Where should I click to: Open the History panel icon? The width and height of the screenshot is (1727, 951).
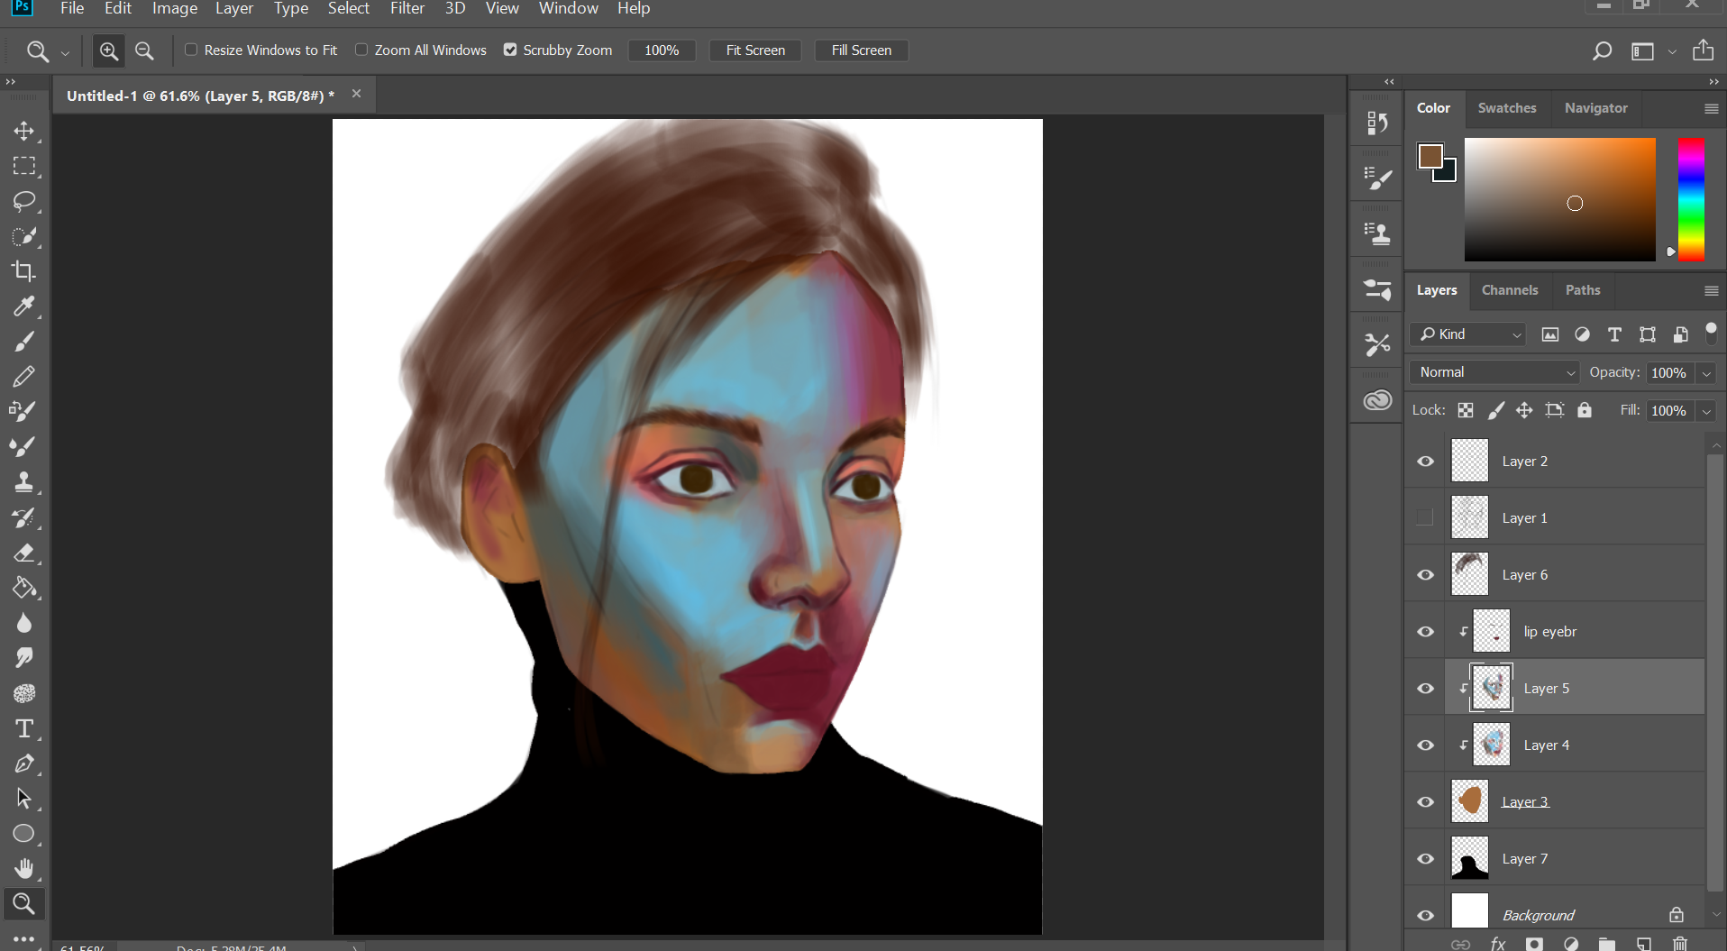1377,123
